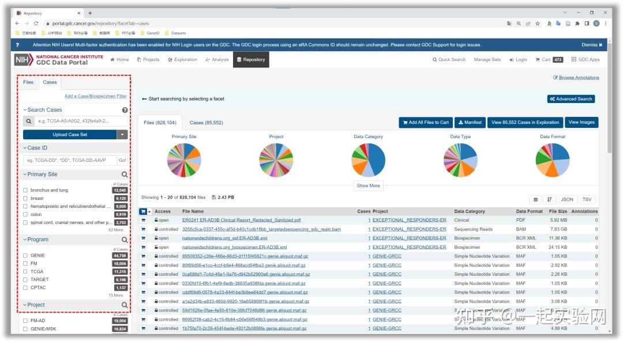
Task: Open the table sort icon
Action: pos(550,200)
